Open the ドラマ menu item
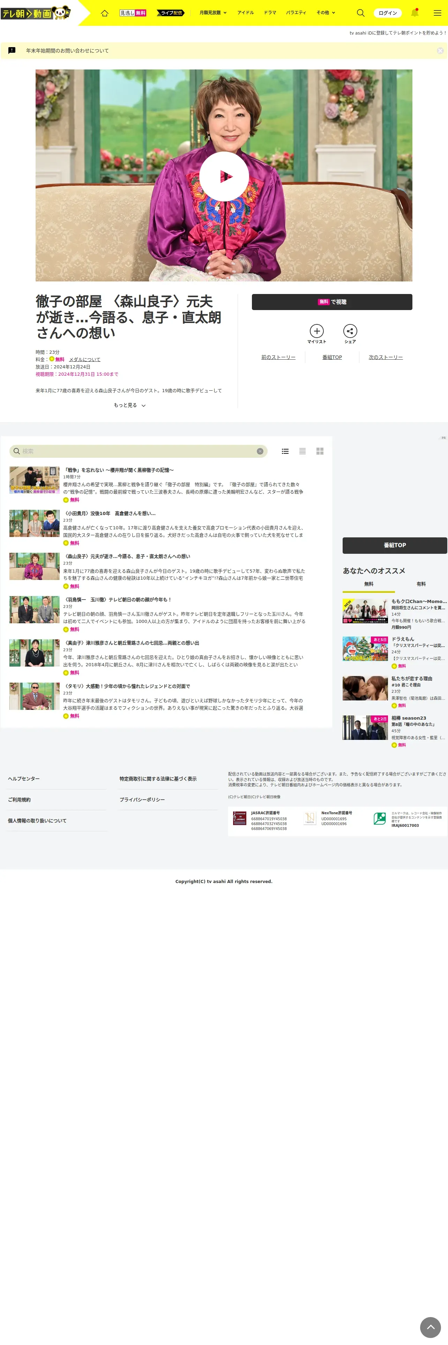The width and height of the screenshot is (448, 1345). tap(270, 13)
